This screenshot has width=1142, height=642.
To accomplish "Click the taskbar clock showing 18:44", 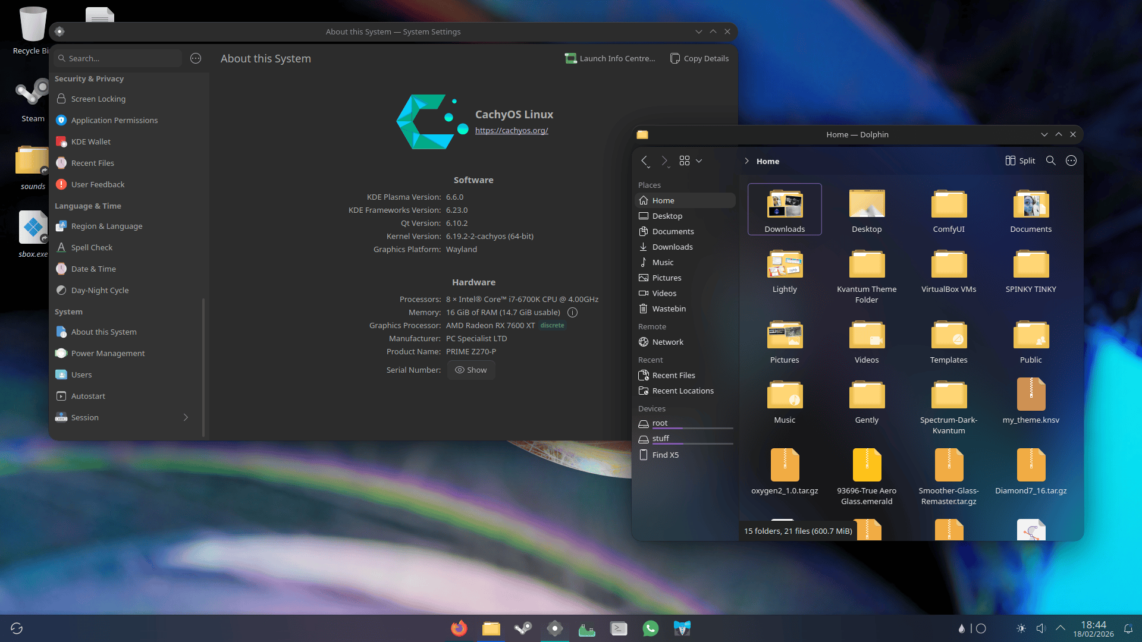I will [1093, 628].
